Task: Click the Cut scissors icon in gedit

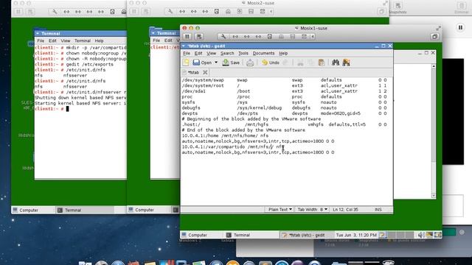Action: click(x=300, y=63)
